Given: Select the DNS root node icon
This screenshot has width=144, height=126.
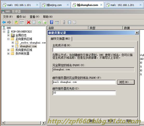Looking at the screenshot, I should coord(4,28).
